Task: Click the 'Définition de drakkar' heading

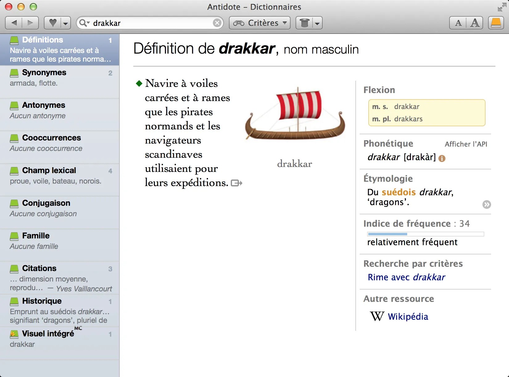Action: (x=246, y=49)
